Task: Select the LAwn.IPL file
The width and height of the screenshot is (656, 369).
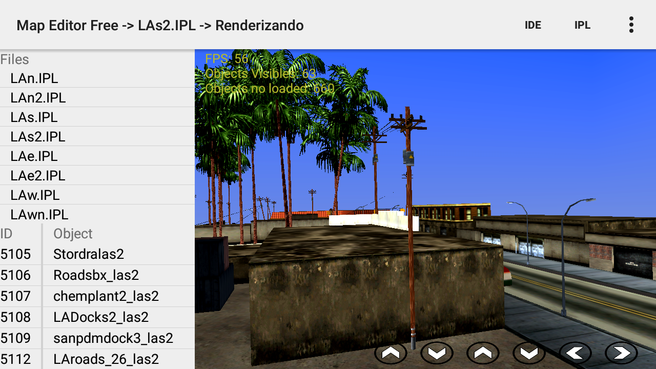Action: pos(97,214)
